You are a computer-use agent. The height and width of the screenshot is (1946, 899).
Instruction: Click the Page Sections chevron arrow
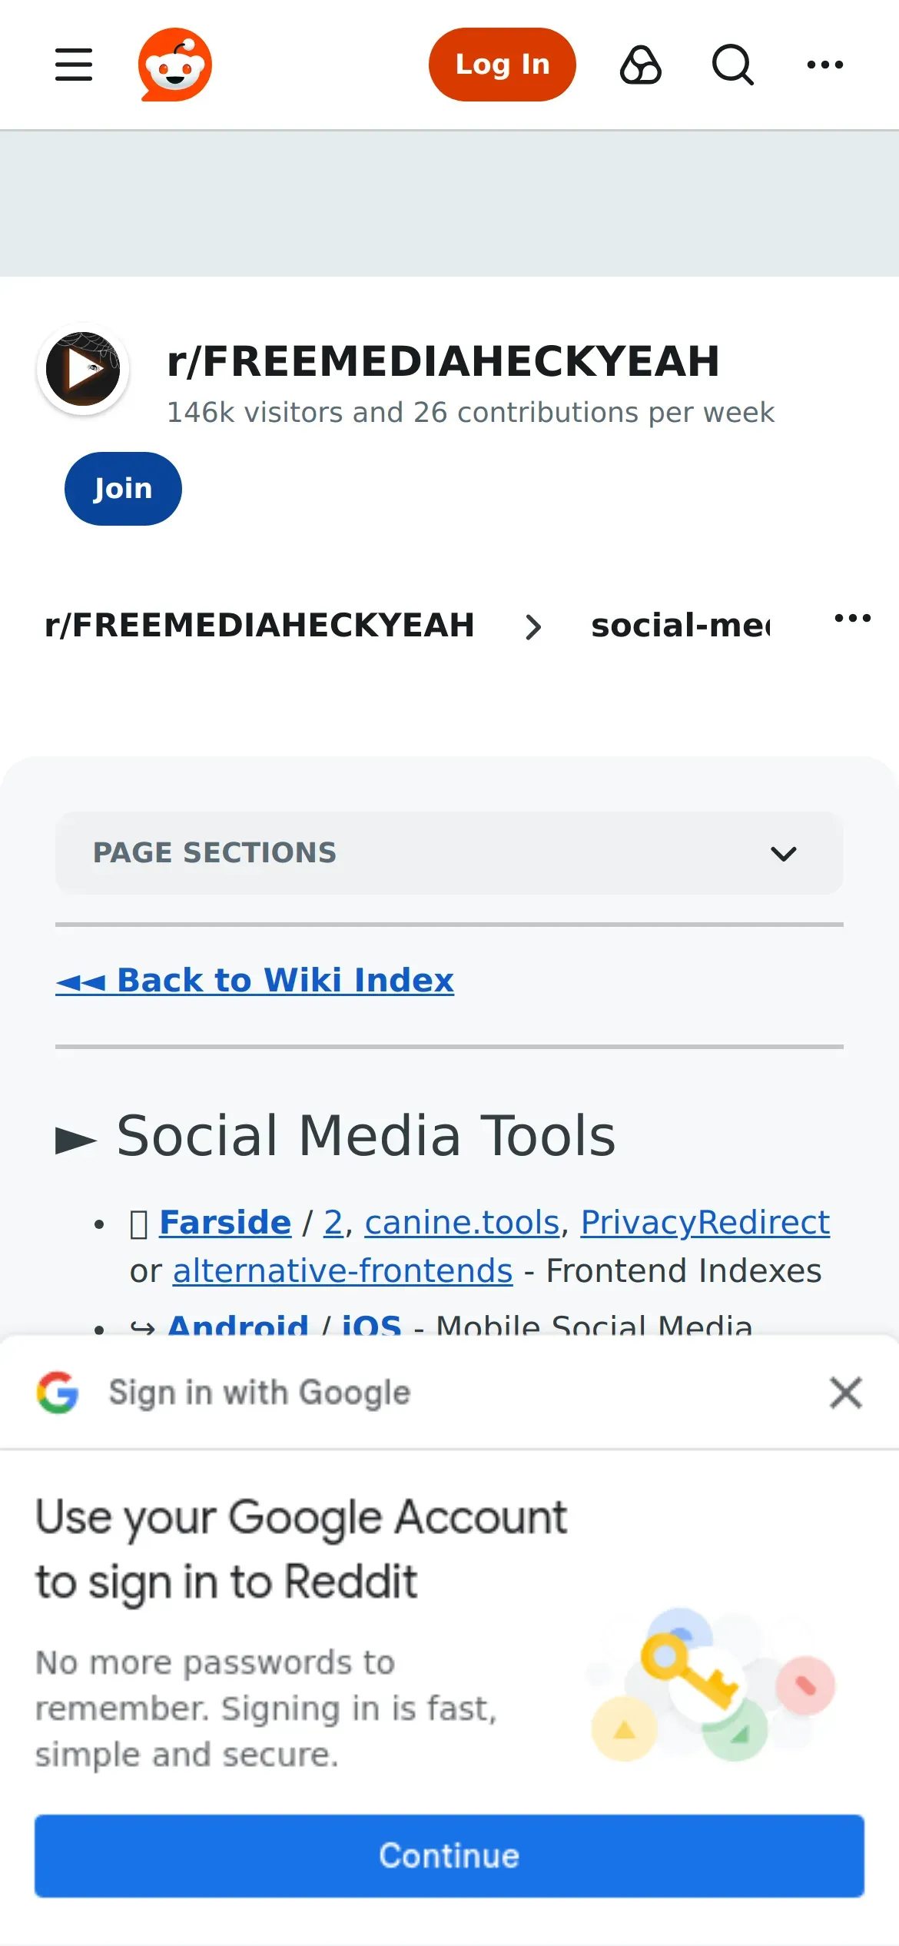tap(783, 854)
